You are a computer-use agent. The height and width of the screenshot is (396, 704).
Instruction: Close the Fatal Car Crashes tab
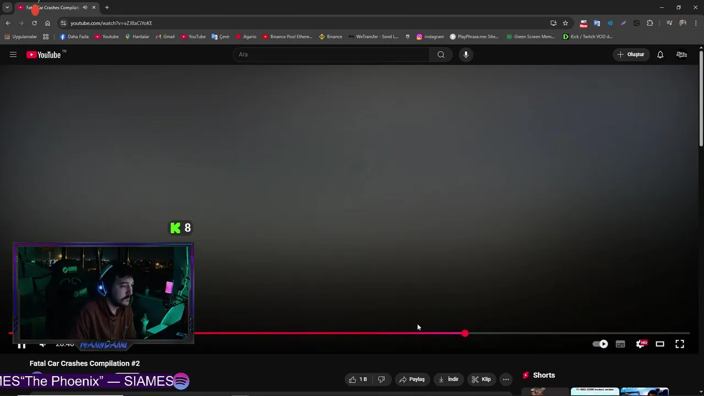click(94, 8)
